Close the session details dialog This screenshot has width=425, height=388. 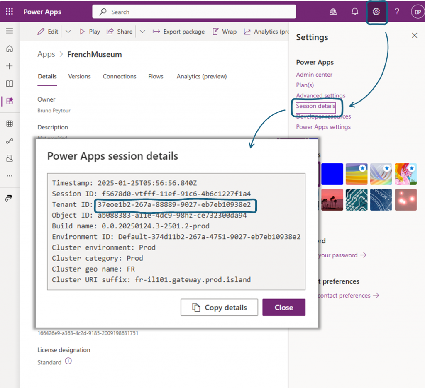pos(284,308)
